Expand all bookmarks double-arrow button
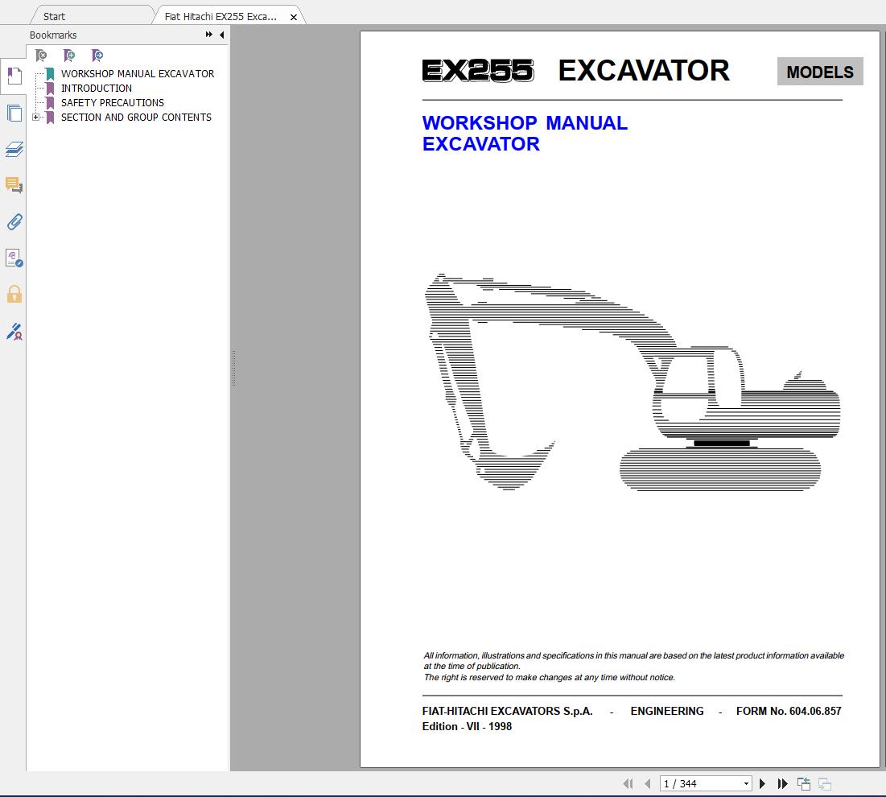This screenshot has height=797, width=886. 209,35
